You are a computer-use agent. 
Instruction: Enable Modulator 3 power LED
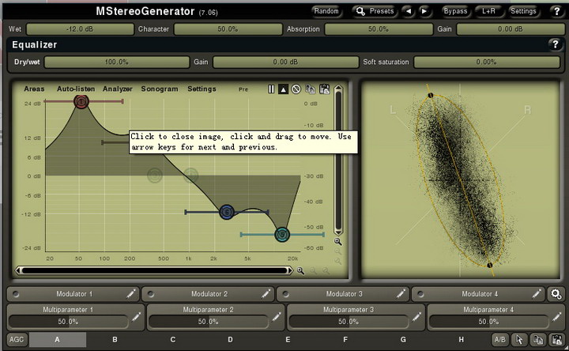[285, 294]
